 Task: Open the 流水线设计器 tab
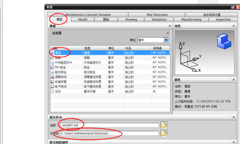tap(211, 15)
